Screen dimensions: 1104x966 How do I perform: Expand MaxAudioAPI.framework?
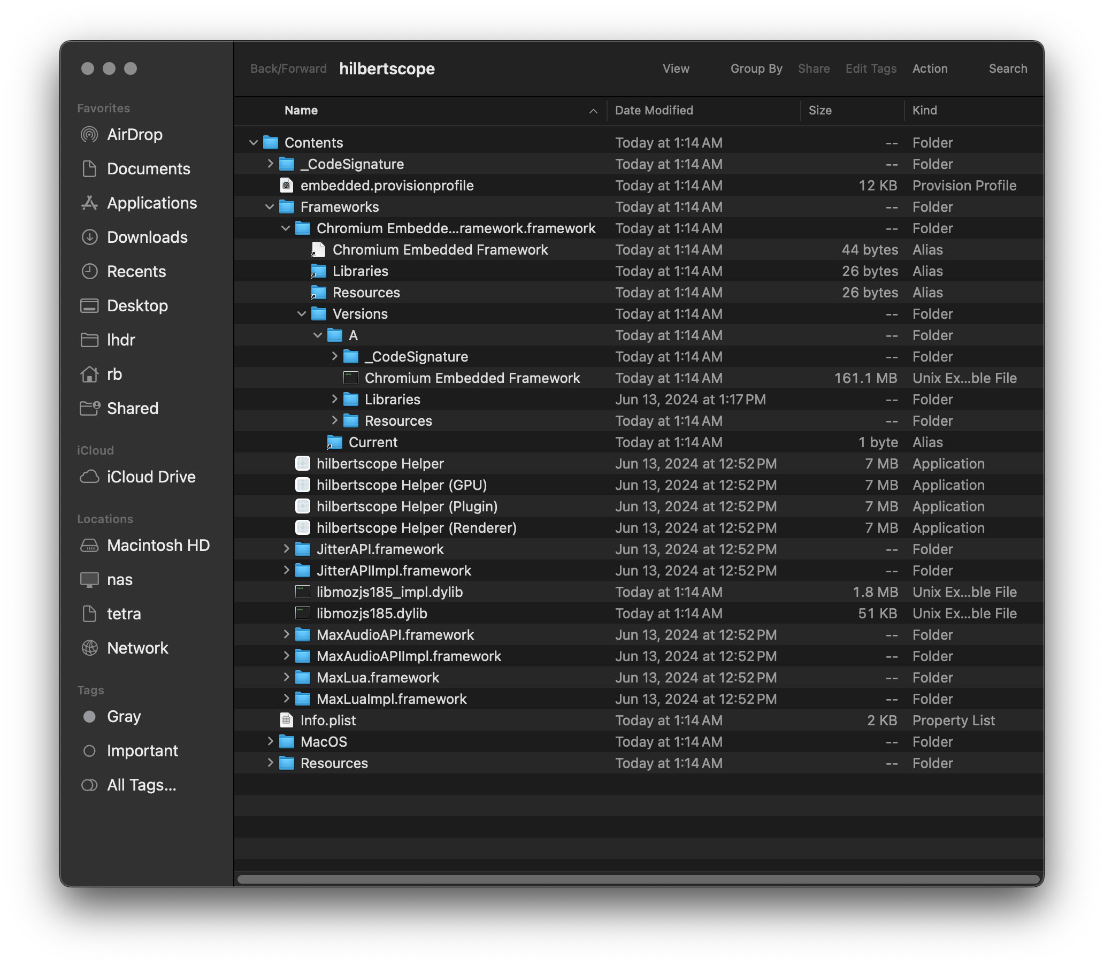(286, 635)
